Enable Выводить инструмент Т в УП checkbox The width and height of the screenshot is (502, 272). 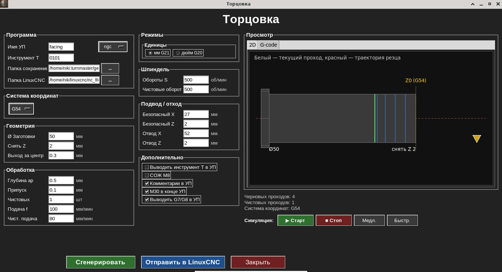(180, 167)
